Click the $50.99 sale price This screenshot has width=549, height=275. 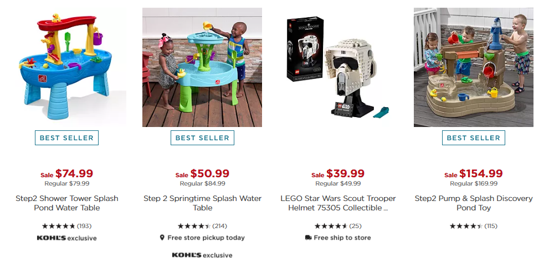[210, 173]
